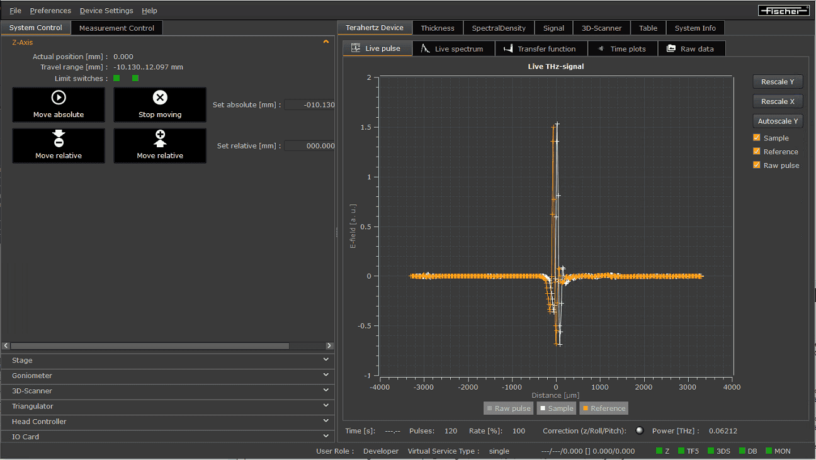Click the Correction radio indicator

639,430
